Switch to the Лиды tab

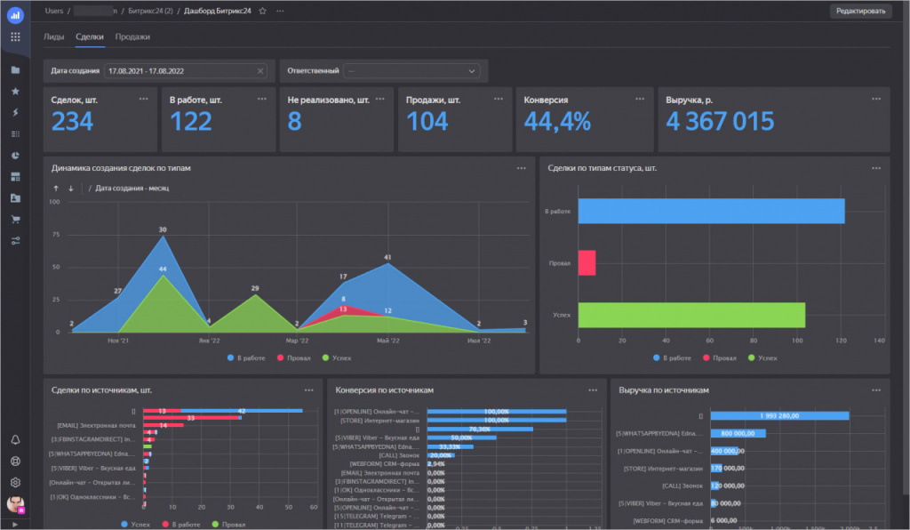pyautogui.click(x=54, y=36)
